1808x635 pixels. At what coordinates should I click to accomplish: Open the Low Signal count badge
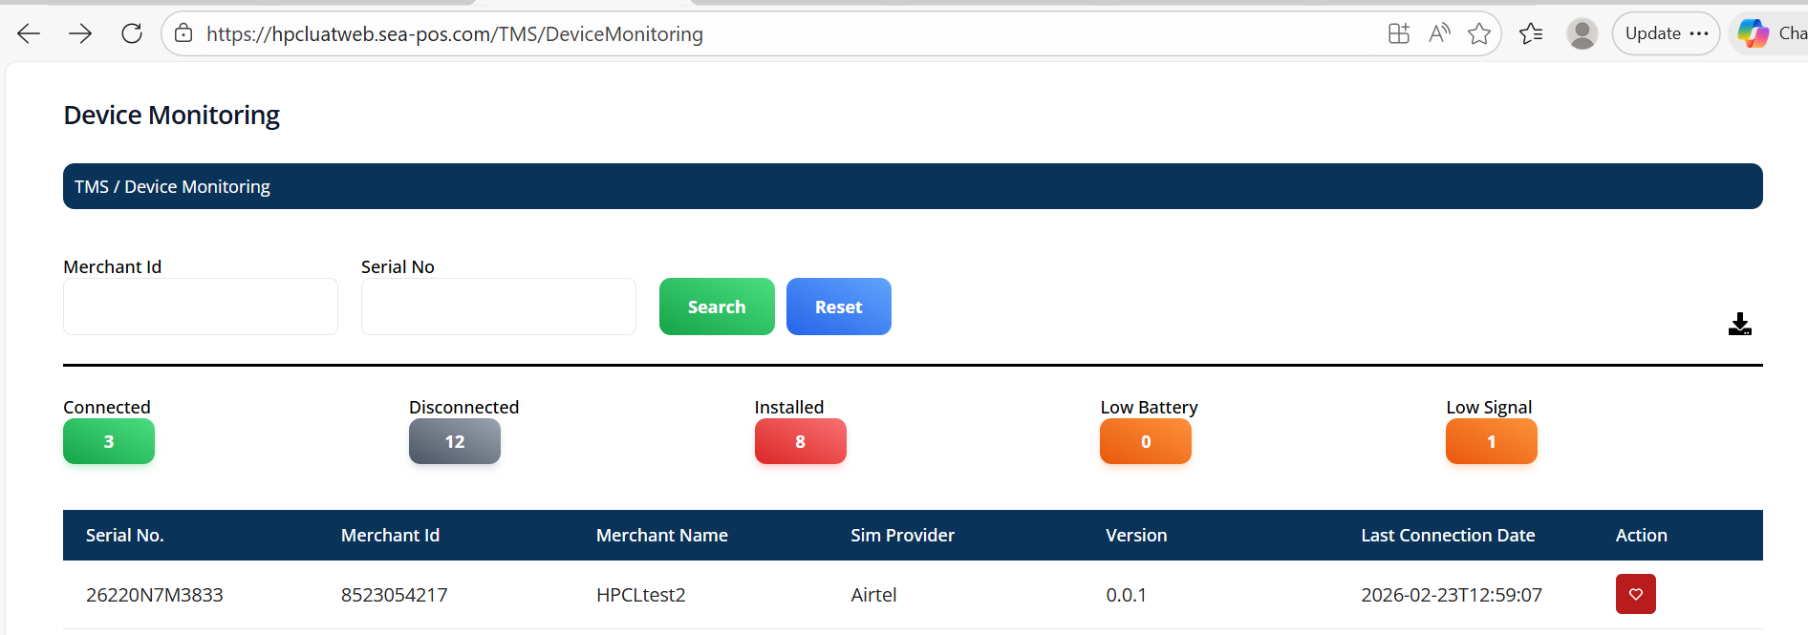(1491, 441)
